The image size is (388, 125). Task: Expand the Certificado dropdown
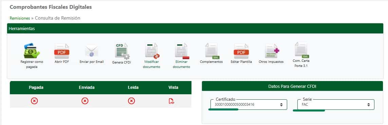click(249, 105)
